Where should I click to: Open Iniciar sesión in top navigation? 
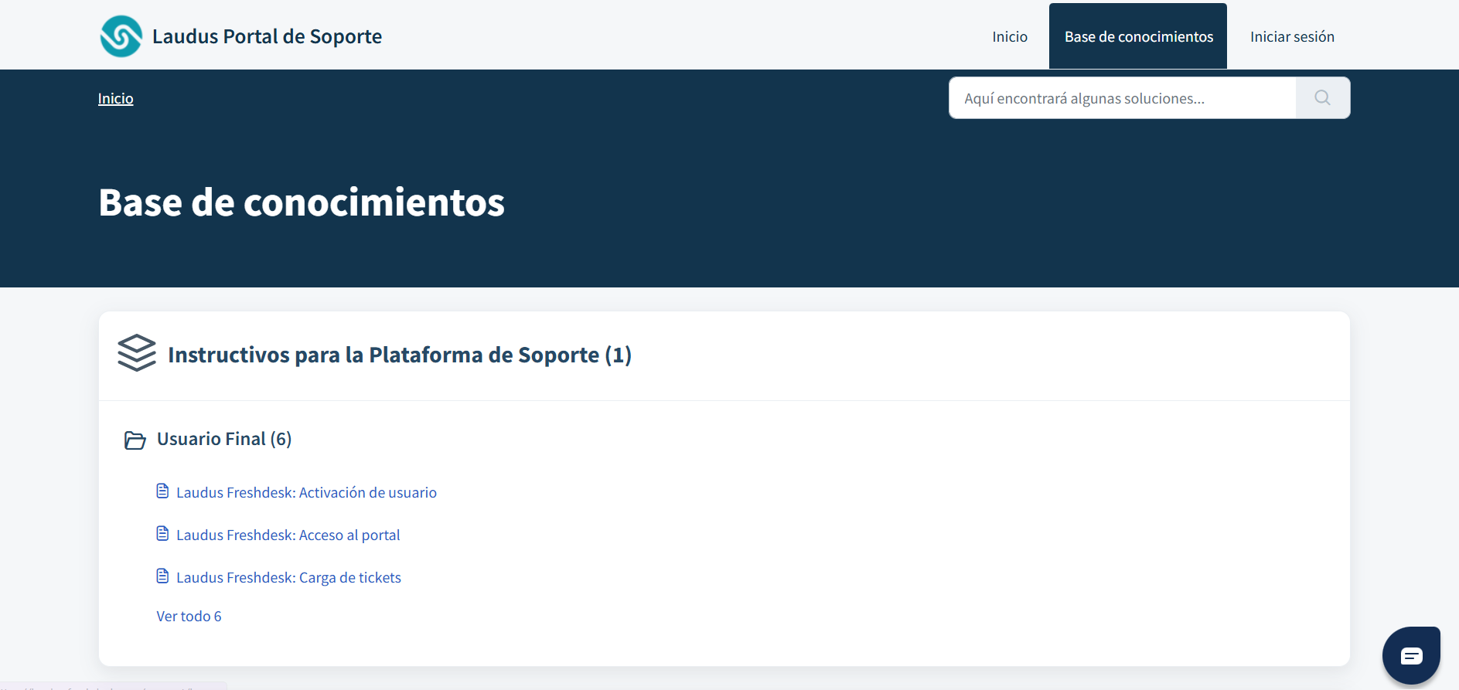[x=1292, y=36]
